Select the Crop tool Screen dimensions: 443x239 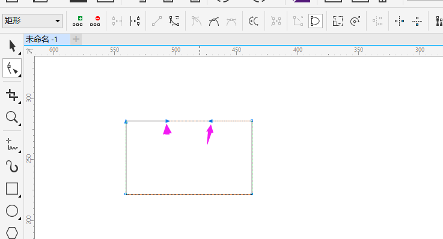(12, 95)
